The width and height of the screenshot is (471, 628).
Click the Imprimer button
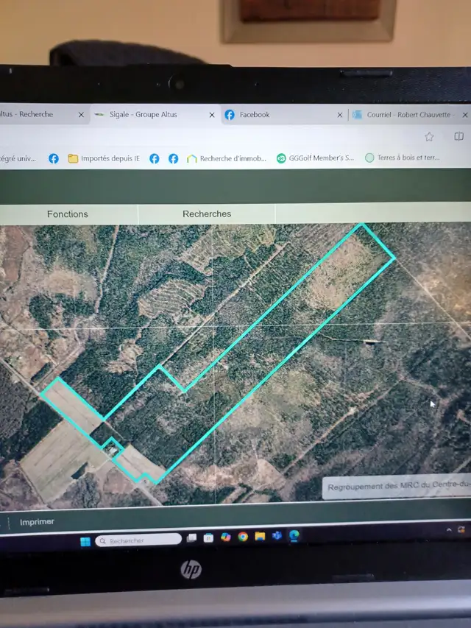pos(37,522)
